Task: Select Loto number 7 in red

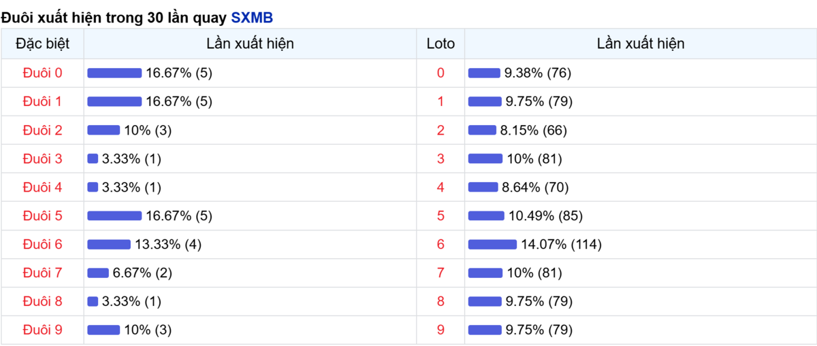Action: [440, 273]
